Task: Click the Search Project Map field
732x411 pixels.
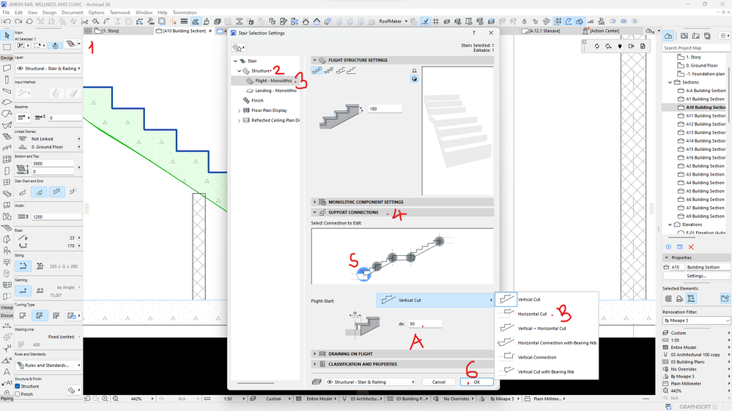Action: (697, 48)
